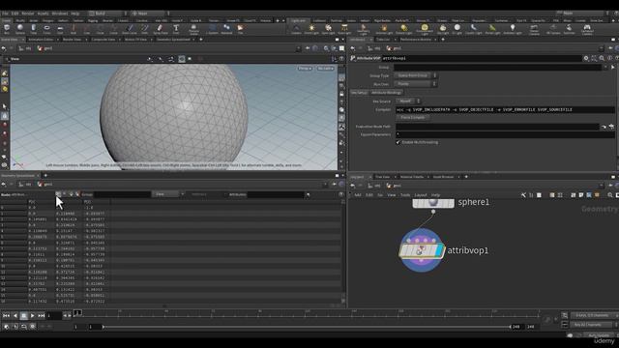Click the attribvop1 node
619x348 pixels.
coord(421,250)
